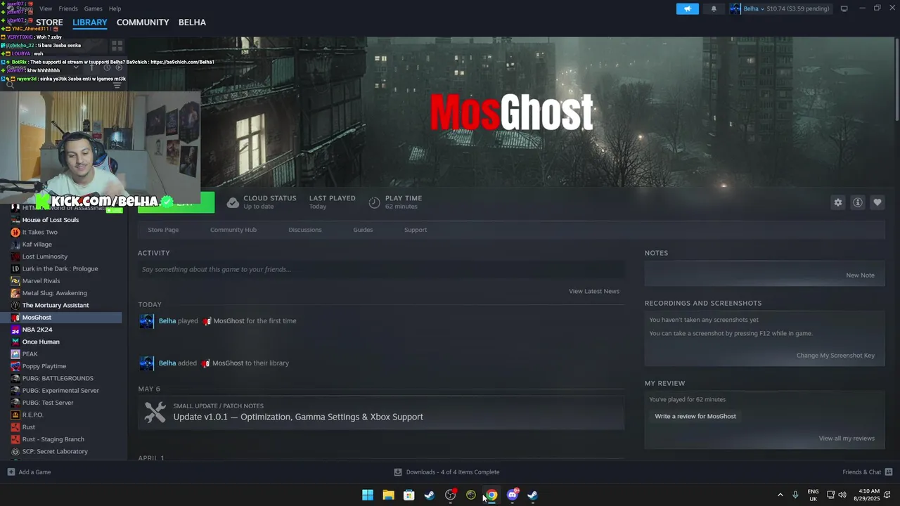900x506 pixels.
Task: Switch to Big Picture mode icon
Action: pyautogui.click(x=844, y=8)
